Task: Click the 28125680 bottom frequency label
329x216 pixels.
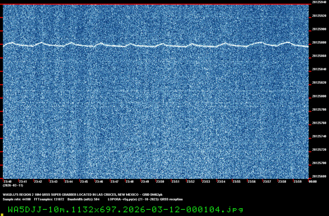Action: point(319,177)
